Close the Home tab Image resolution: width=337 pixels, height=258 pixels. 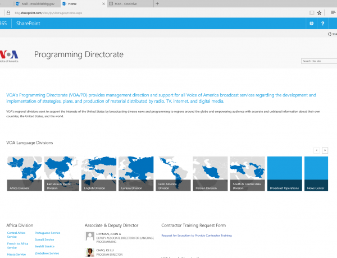click(103, 4)
